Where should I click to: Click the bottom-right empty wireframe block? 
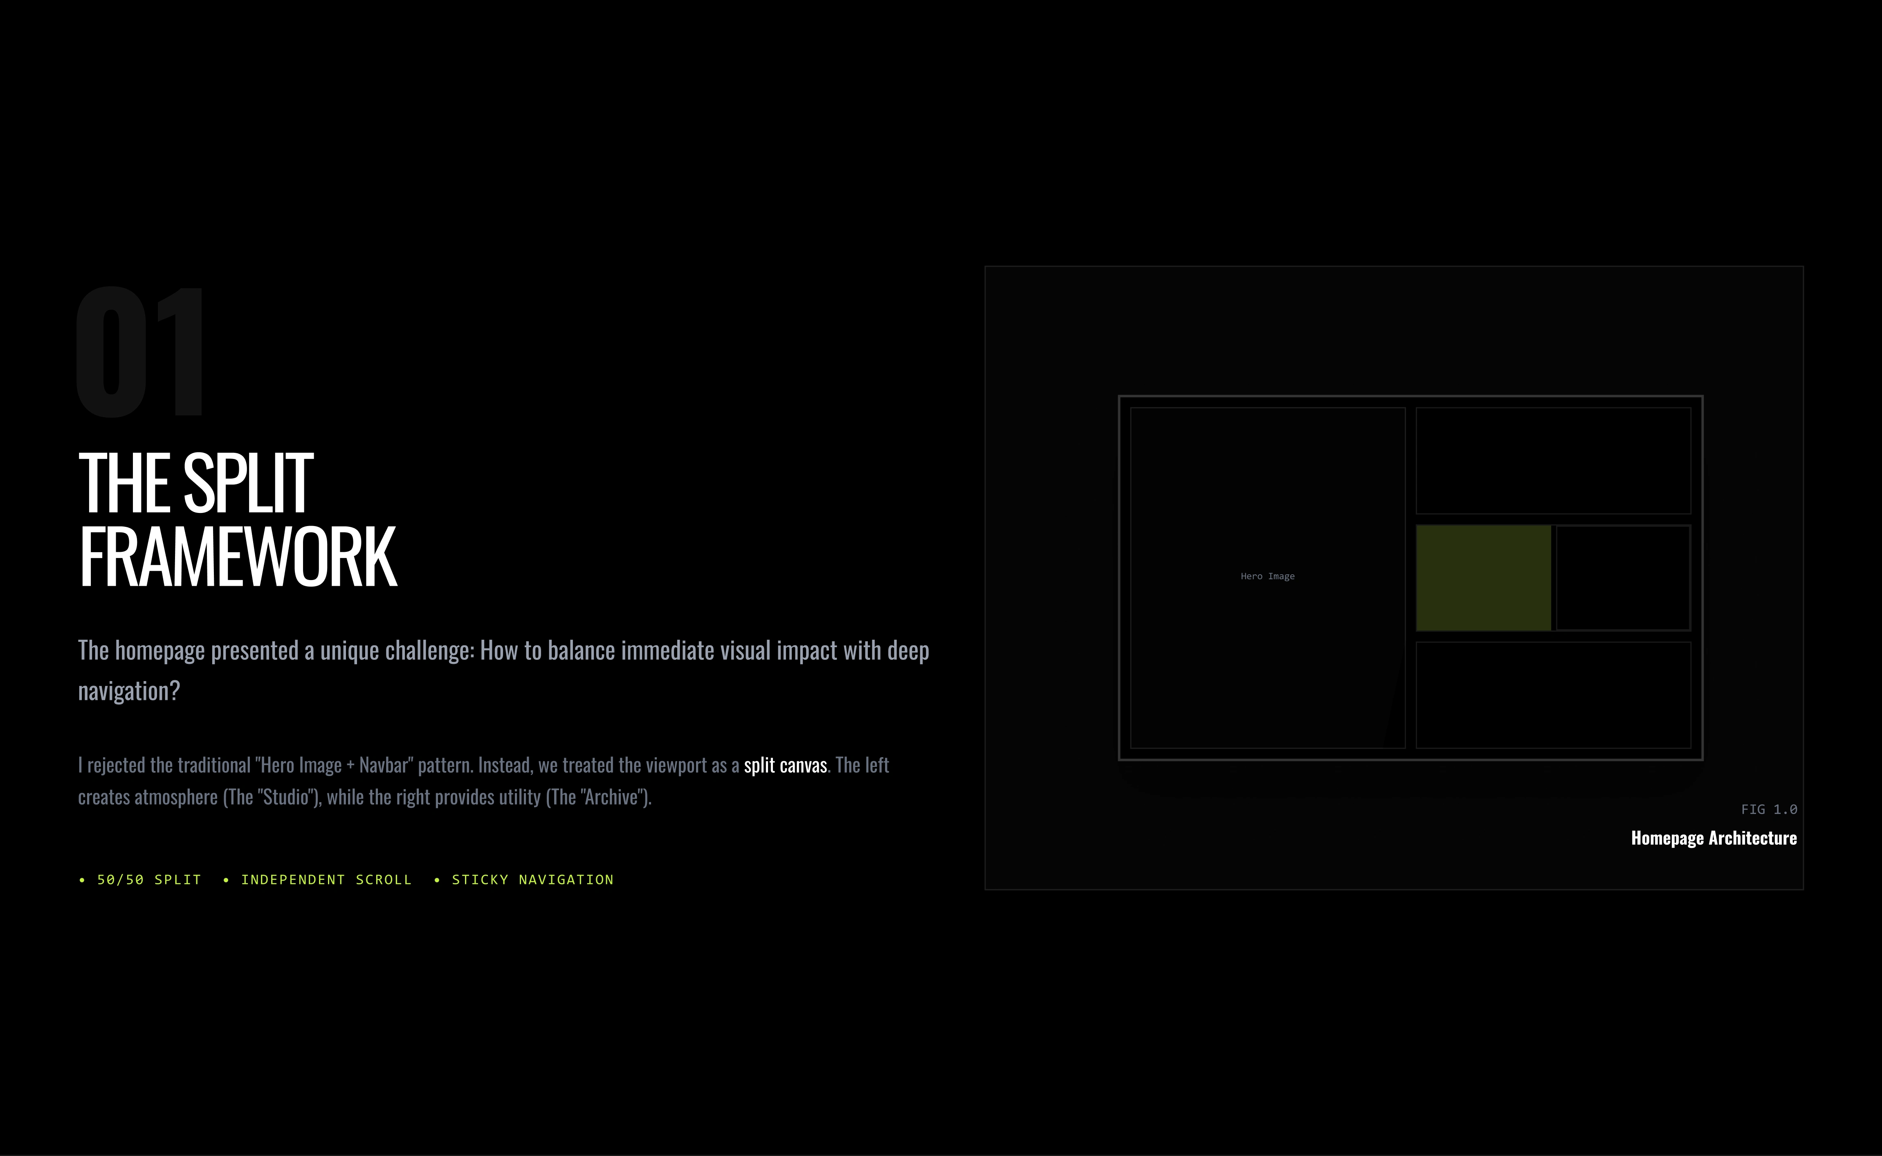point(1553,695)
